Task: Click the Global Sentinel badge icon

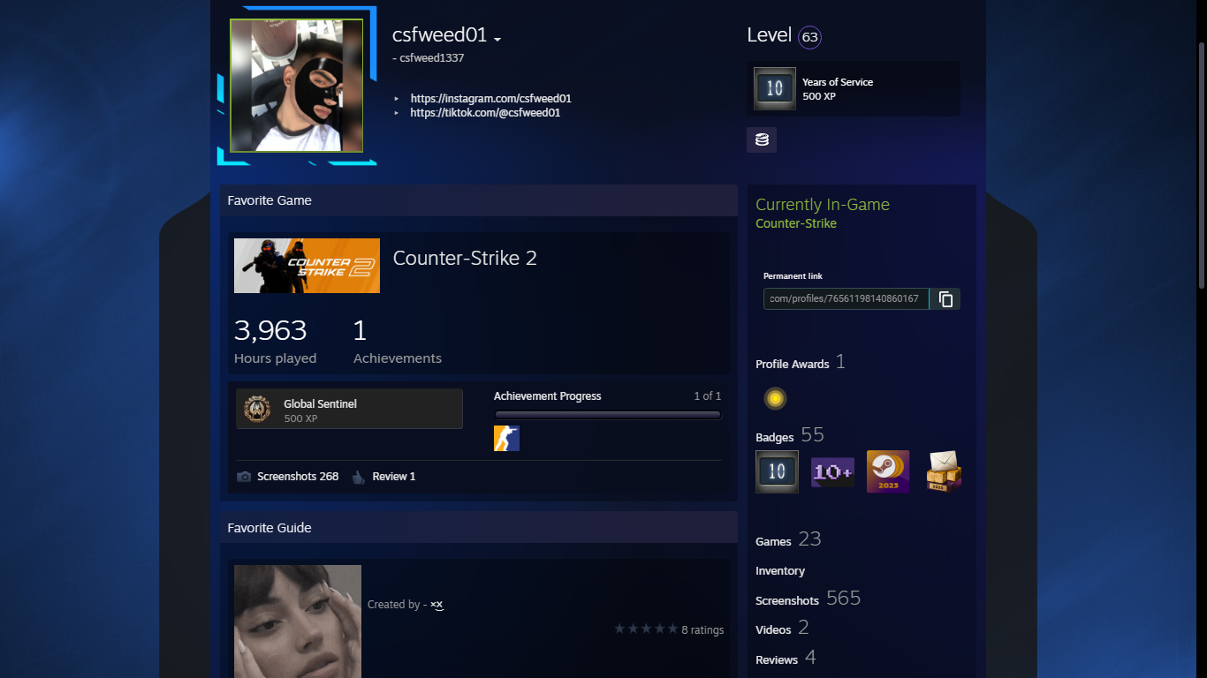Action: click(x=258, y=410)
